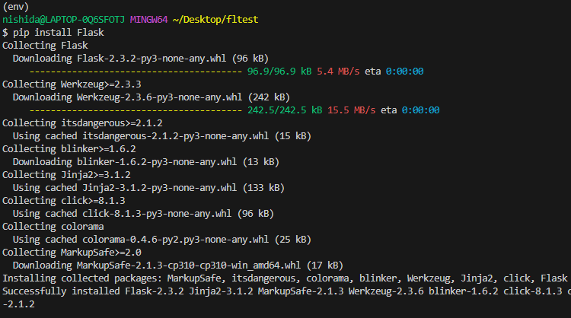Click the 'Collecting colorama' line
Screen dimensions: 571x318
pos(53,226)
